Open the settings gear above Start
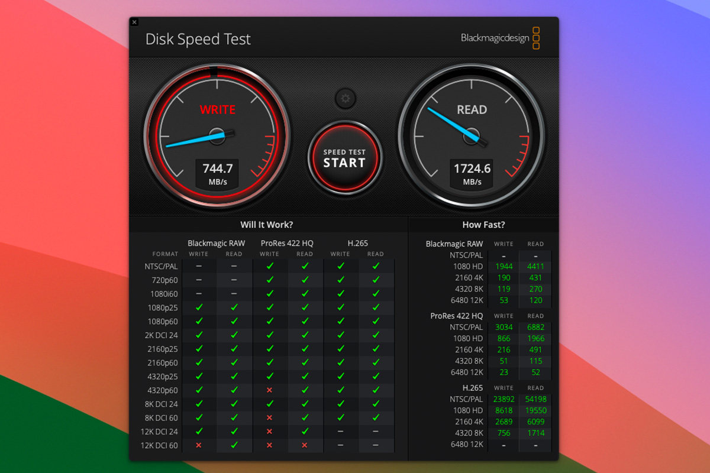The width and height of the screenshot is (710, 473). point(345,98)
